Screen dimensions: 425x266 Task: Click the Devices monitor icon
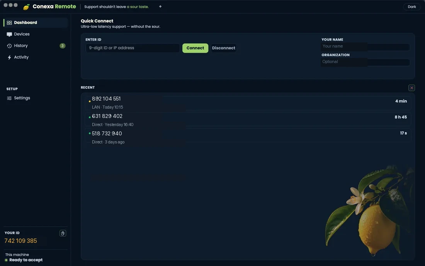tap(9, 34)
